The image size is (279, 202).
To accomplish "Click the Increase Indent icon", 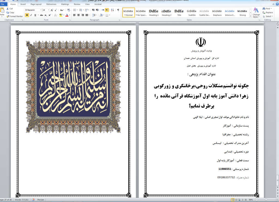I will (x=97, y=10).
